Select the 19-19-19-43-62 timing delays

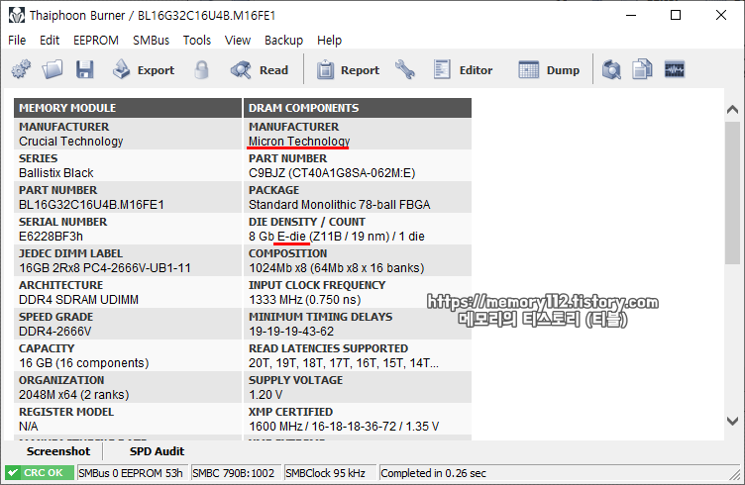tap(291, 332)
